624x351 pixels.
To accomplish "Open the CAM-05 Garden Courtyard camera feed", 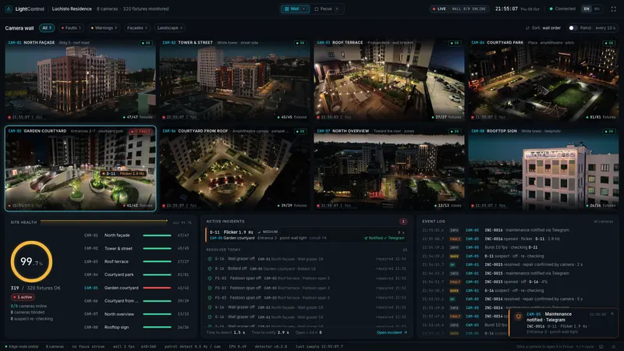I will pos(80,168).
